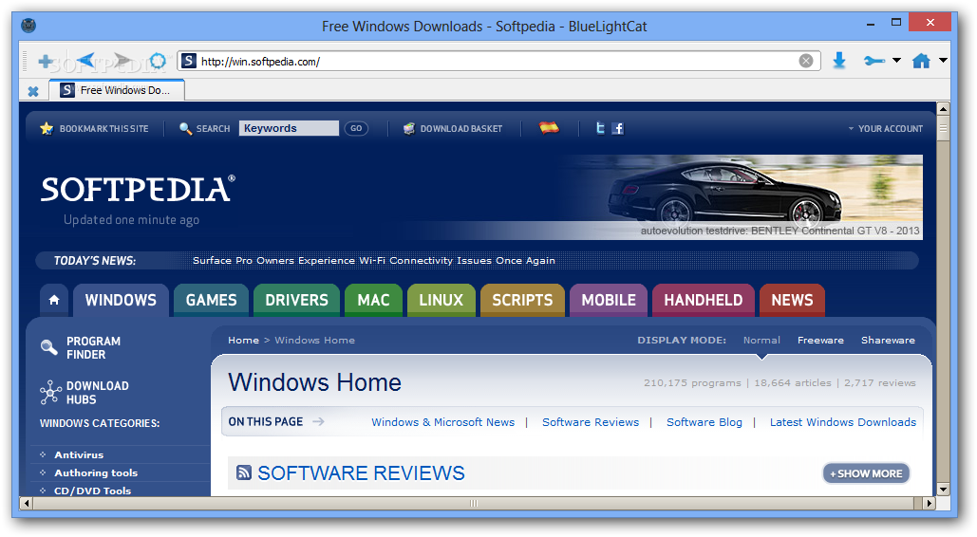The width and height of the screenshot is (977, 537).
Task: Click the vertical scrollbar thumb
Action: click(944, 129)
